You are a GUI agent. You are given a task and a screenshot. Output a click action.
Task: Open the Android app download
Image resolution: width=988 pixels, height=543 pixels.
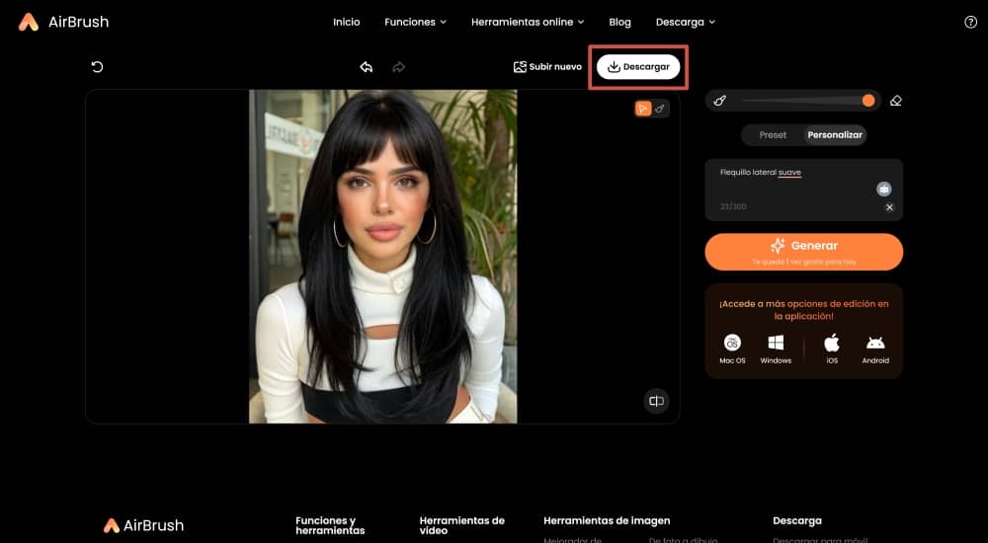[x=875, y=349]
